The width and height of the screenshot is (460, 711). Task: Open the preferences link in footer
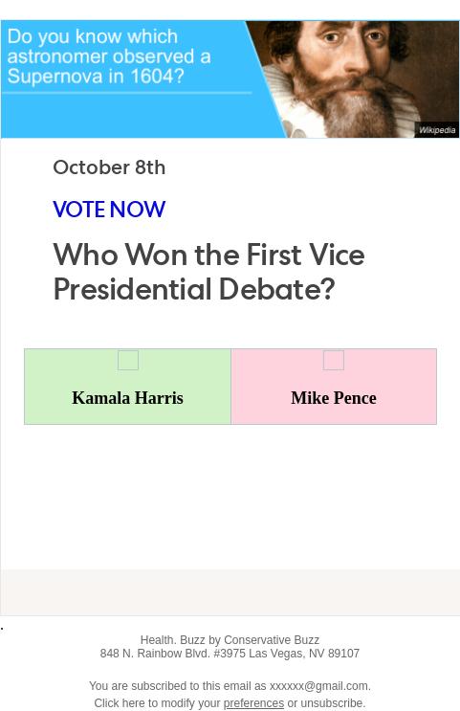pos(253,702)
